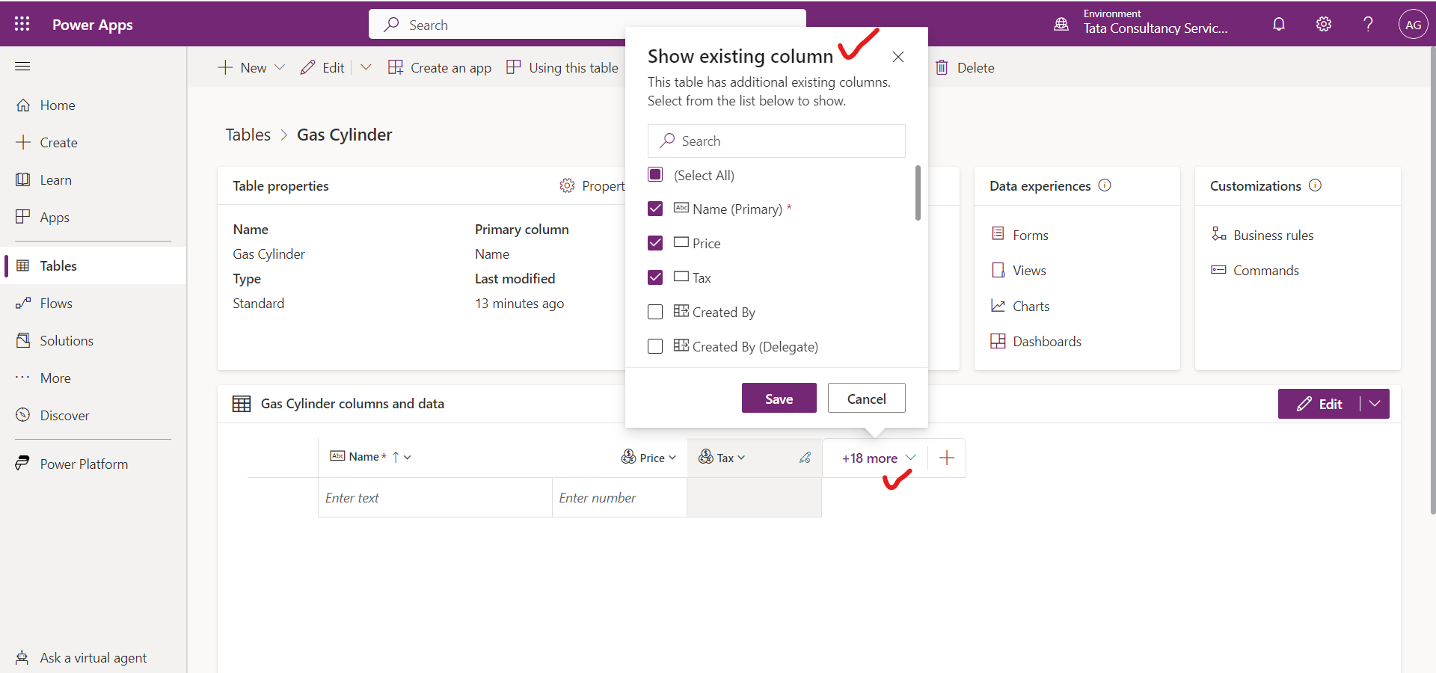1436x673 pixels.
Task: Open Business rules under Customizations
Action: click(x=1272, y=235)
